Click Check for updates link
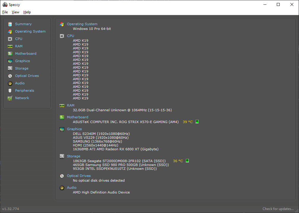The height and width of the screenshot is (213, 299). click(278, 209)
